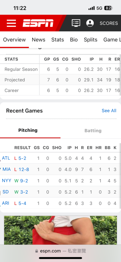Image resolution: width=121 pixels, height=262 pixels.
Task: Open the ARI team link
Action: (5, 203)
